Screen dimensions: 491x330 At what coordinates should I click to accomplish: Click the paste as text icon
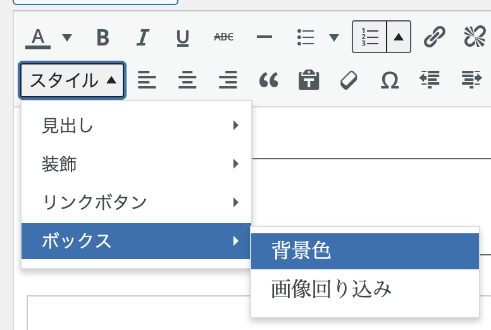point(309,80)
